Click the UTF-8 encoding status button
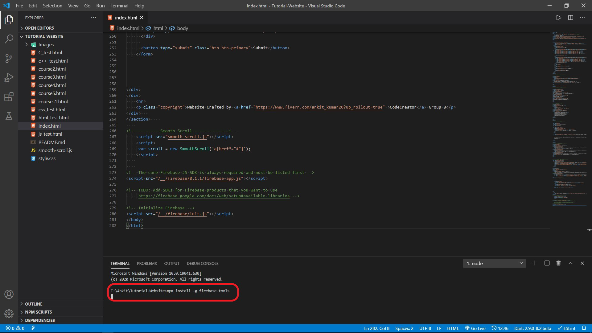 tap(425, 328)
